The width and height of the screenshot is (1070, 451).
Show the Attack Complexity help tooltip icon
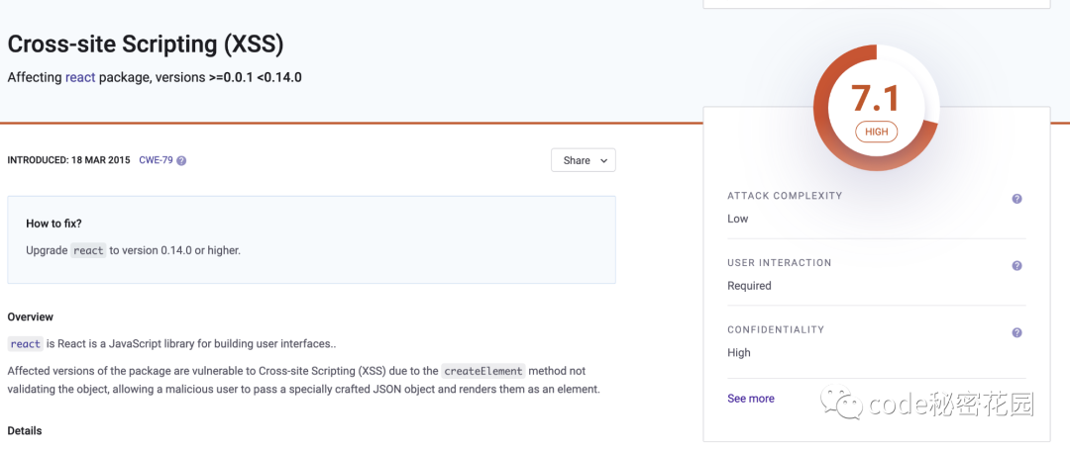point(1016,199)
